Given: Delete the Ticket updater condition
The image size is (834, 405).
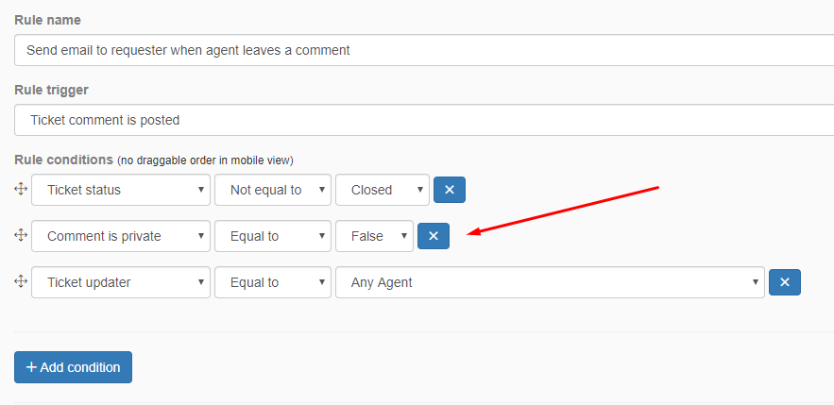Looking at the screenshot, I should tap(785, 282).
